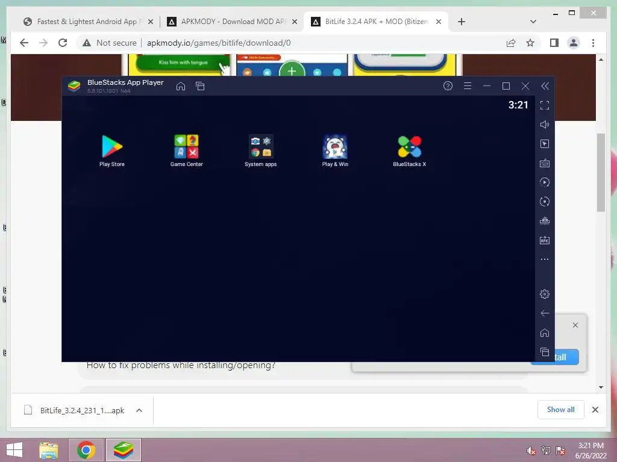This screenshot has width=617, height=462.
Task: Click the BlueStacks volume icon
Action: coord(545,125)
